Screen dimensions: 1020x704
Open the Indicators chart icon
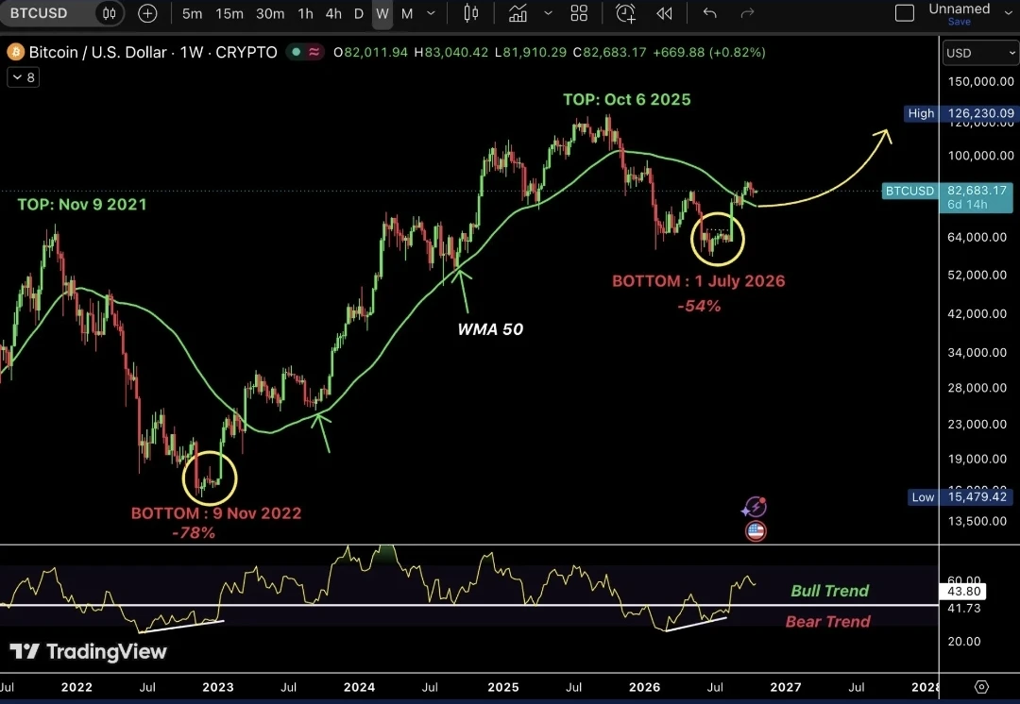(518, 13)
